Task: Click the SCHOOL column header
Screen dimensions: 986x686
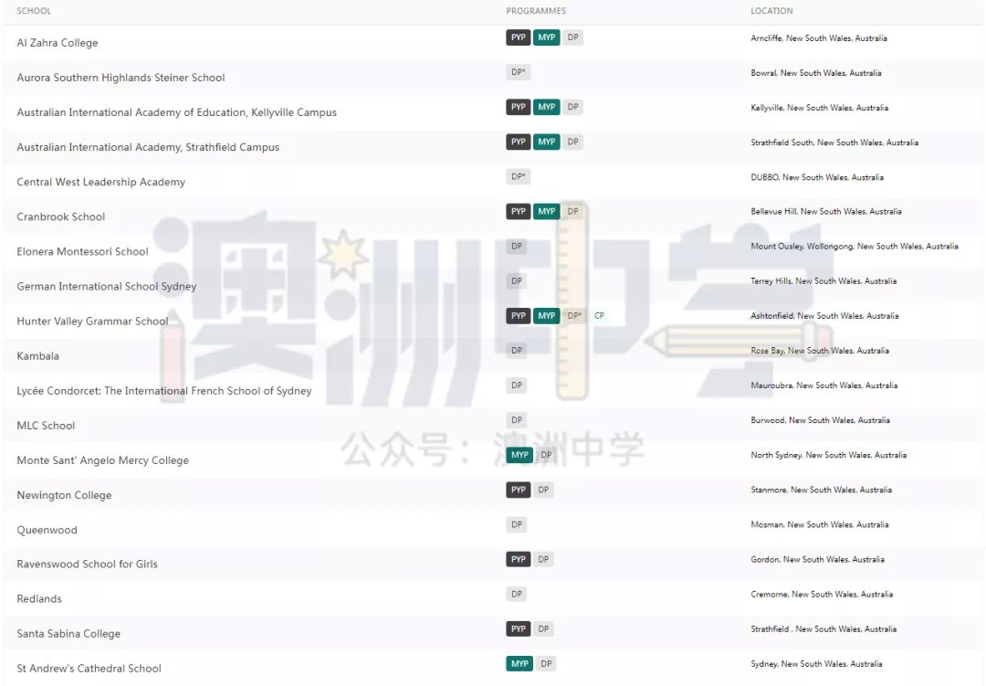Action: tap(34, 11)
